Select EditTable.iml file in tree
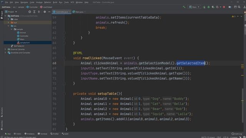The width and height of the screenshot is (246, 138). (x=18, y=46)
